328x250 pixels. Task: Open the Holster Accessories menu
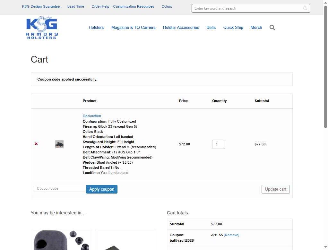181,27
